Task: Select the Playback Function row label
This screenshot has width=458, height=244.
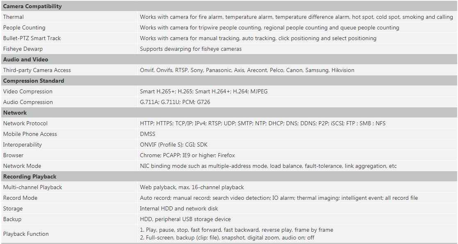Action: click(x=26, y=234)
